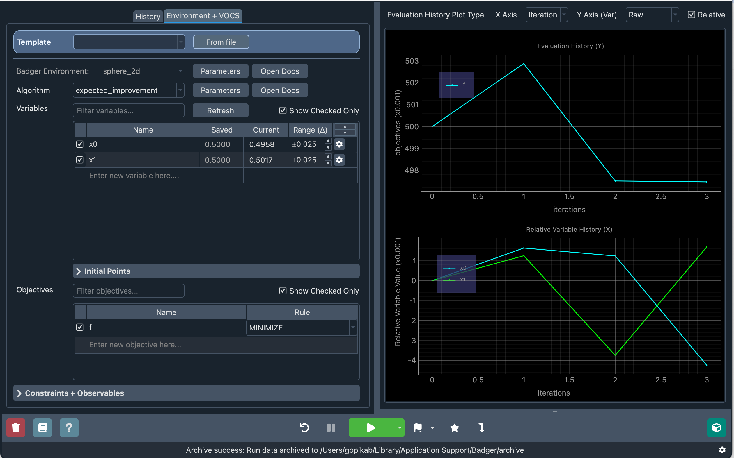Image resolution: width=734 pixels, height=458 pixels.
Task: Click the pause run icon
Action: pos(331,427)
